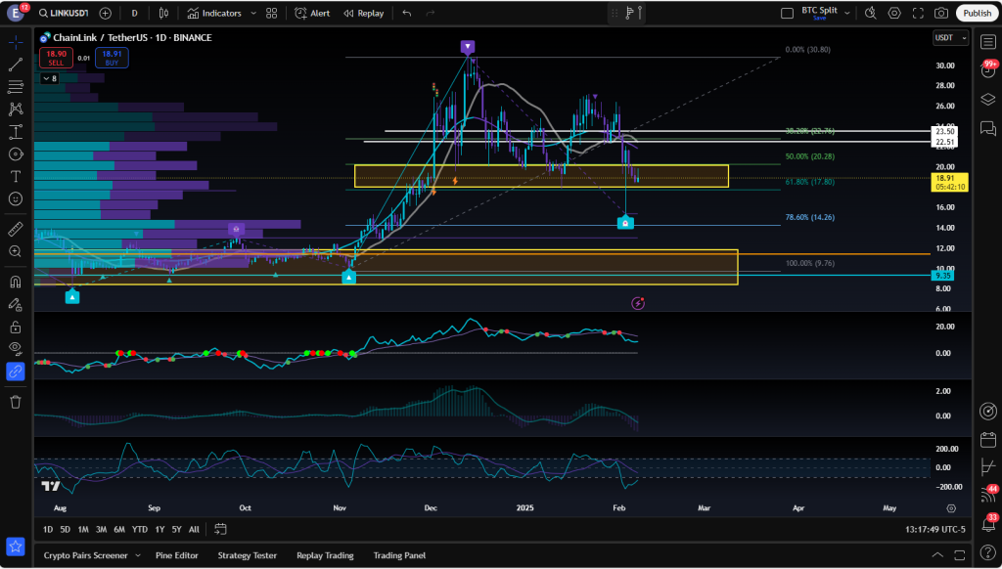
Task: Open the indicator templates grid icon
Action: pos(272,13)
